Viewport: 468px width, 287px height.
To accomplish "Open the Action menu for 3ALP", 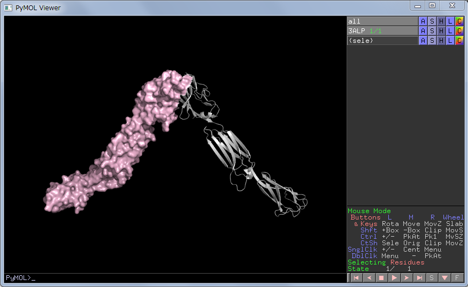I will 423,31.
